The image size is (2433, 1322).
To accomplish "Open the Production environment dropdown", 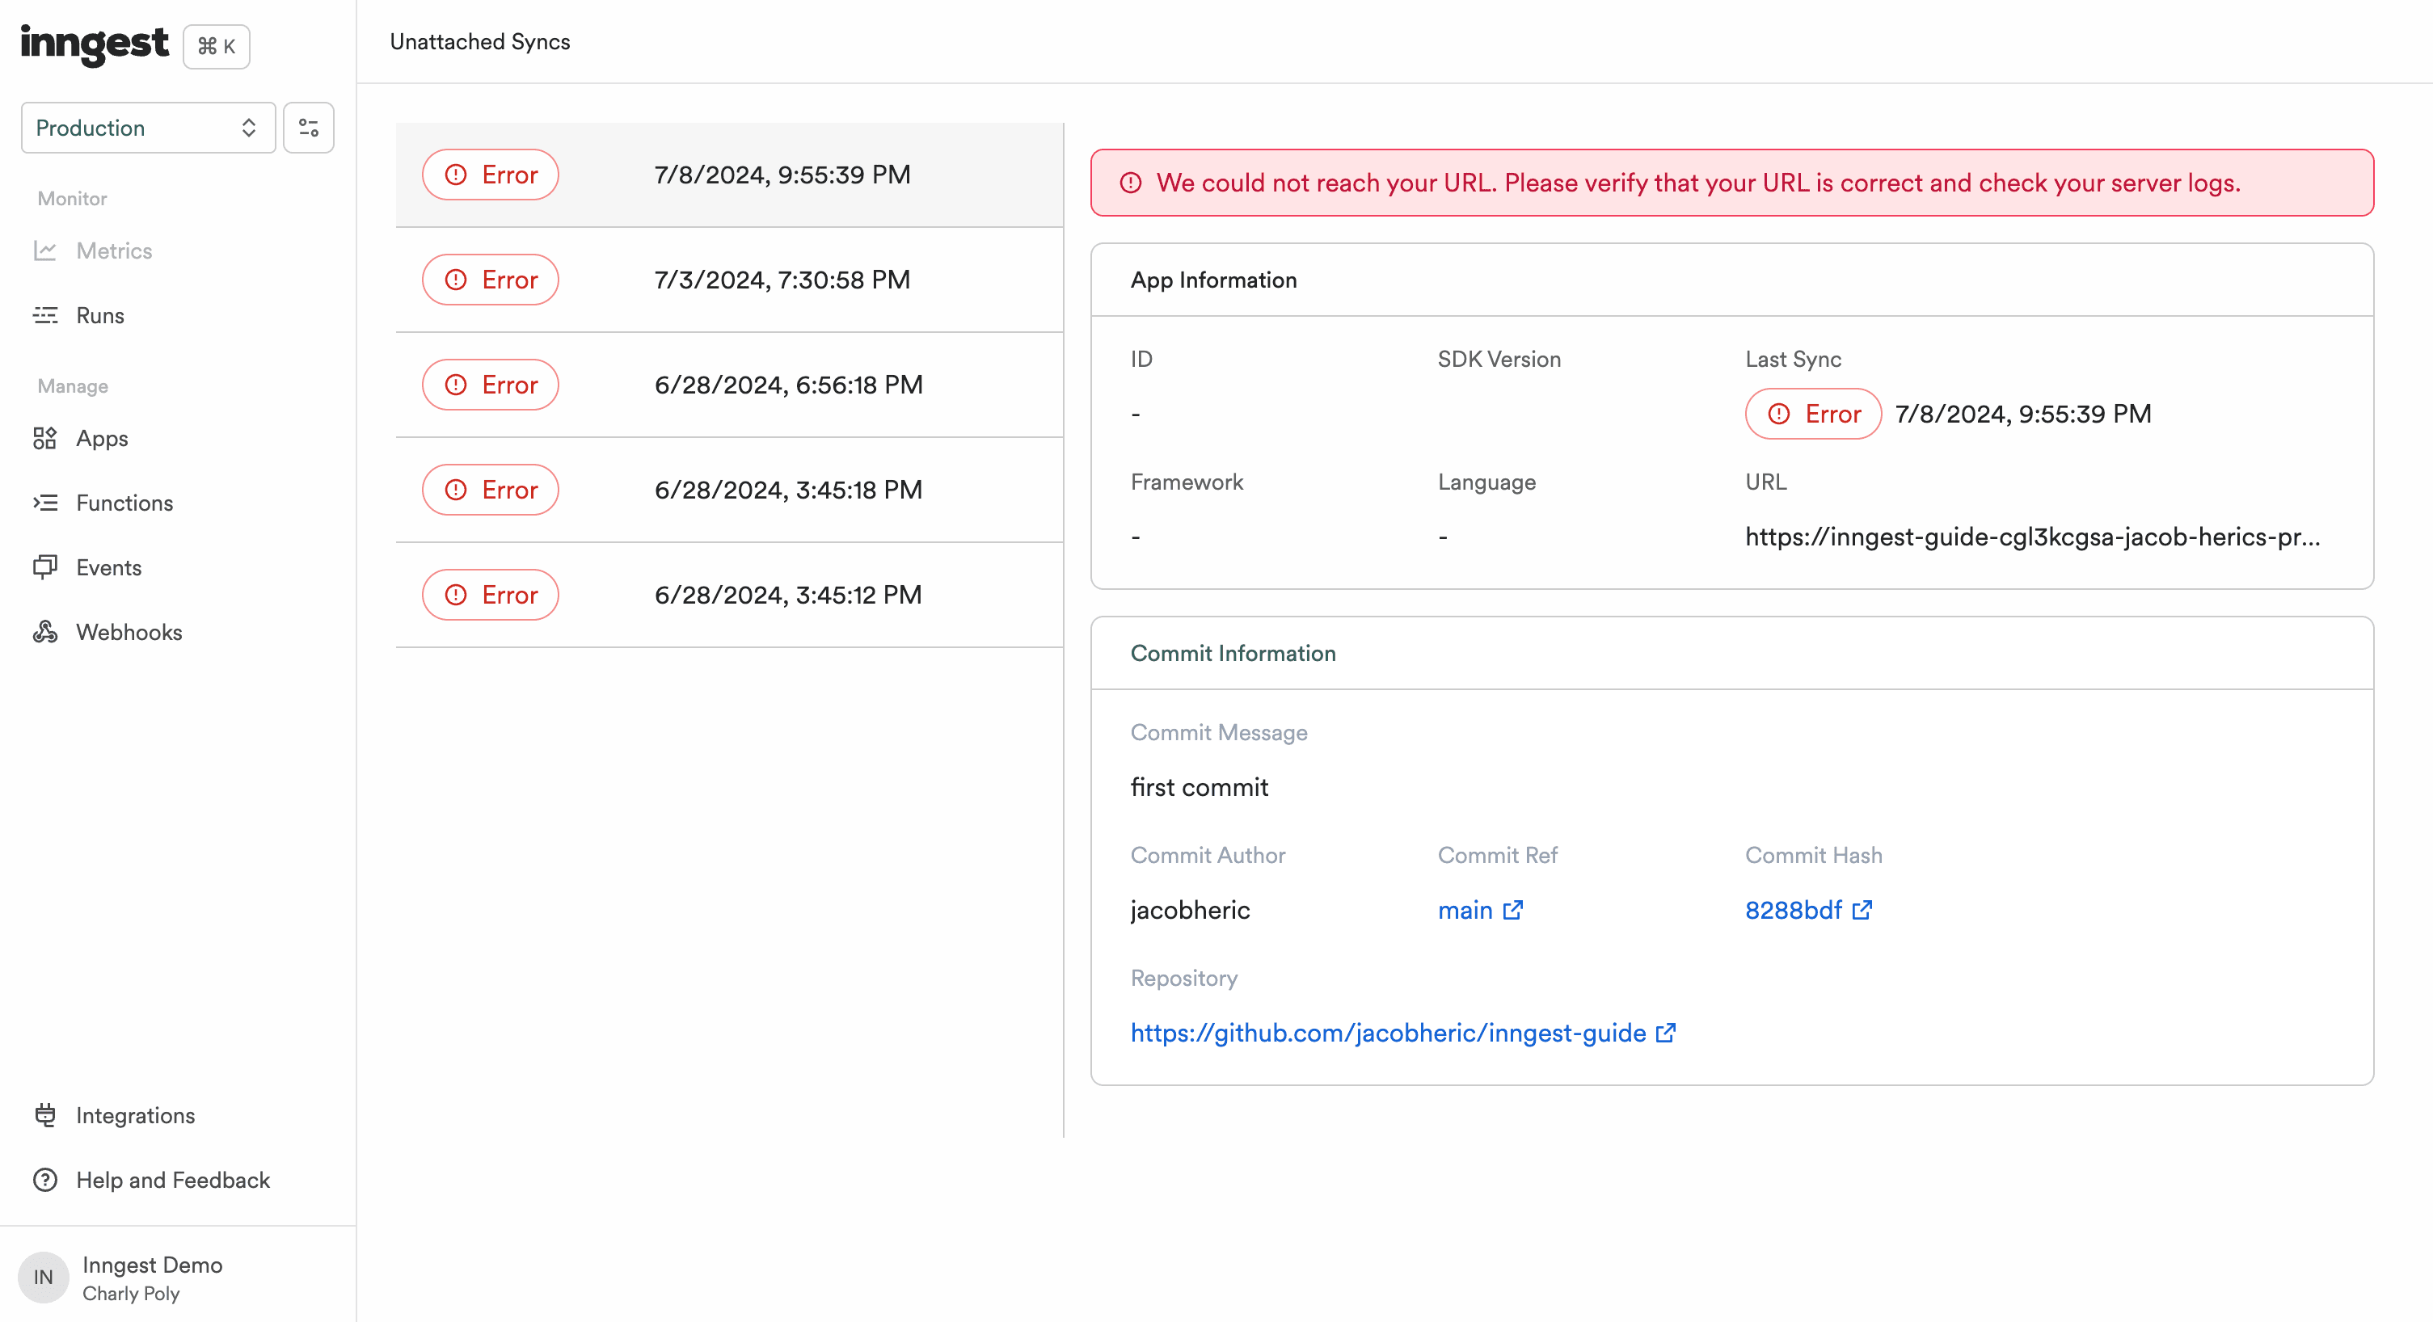I will [x=146, y=127].
